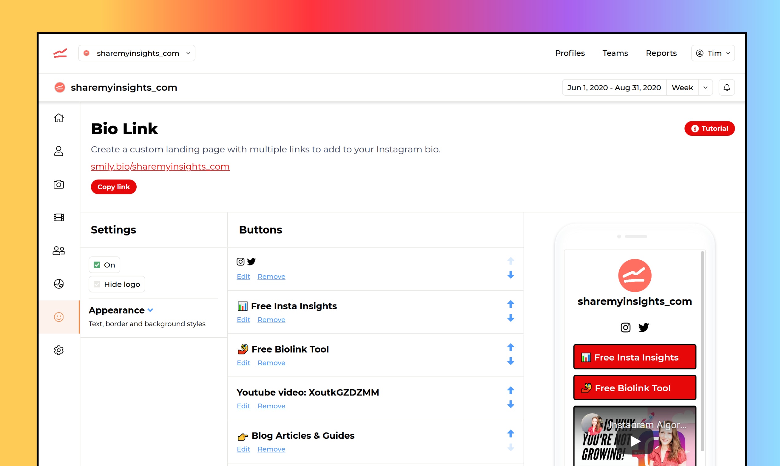Toggle the Hide logo checkbox
The width and height of the screenshot is (780, 466).
97,284
